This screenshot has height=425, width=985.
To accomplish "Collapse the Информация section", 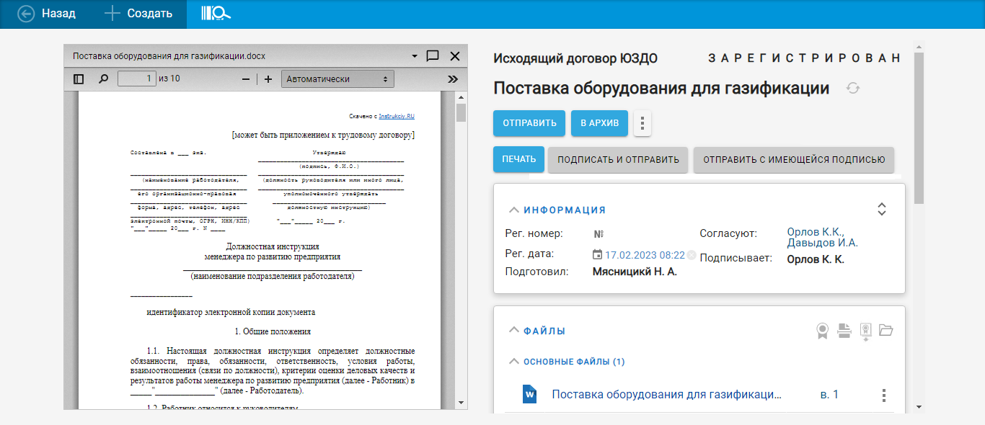I will (x=513, y=210).
